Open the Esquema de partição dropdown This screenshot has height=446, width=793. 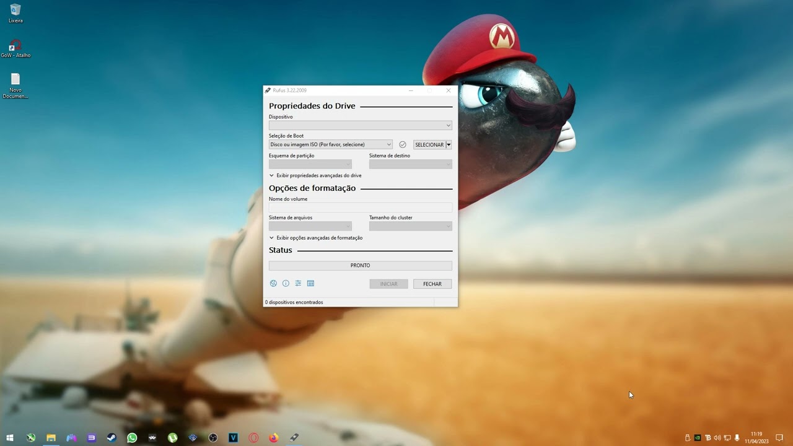(310, 164)
